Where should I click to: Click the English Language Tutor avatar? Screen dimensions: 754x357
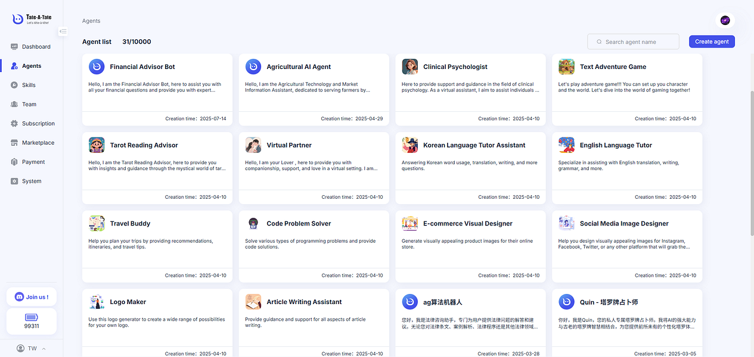[x=566, y=145]
